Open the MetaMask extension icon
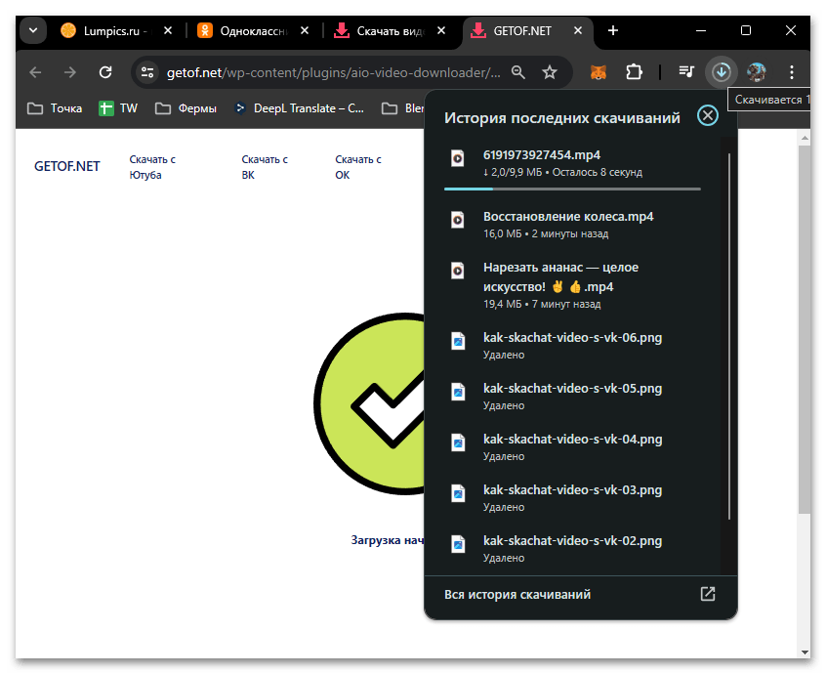The height and width of the screenshot is (674, 826). (598, 72)
